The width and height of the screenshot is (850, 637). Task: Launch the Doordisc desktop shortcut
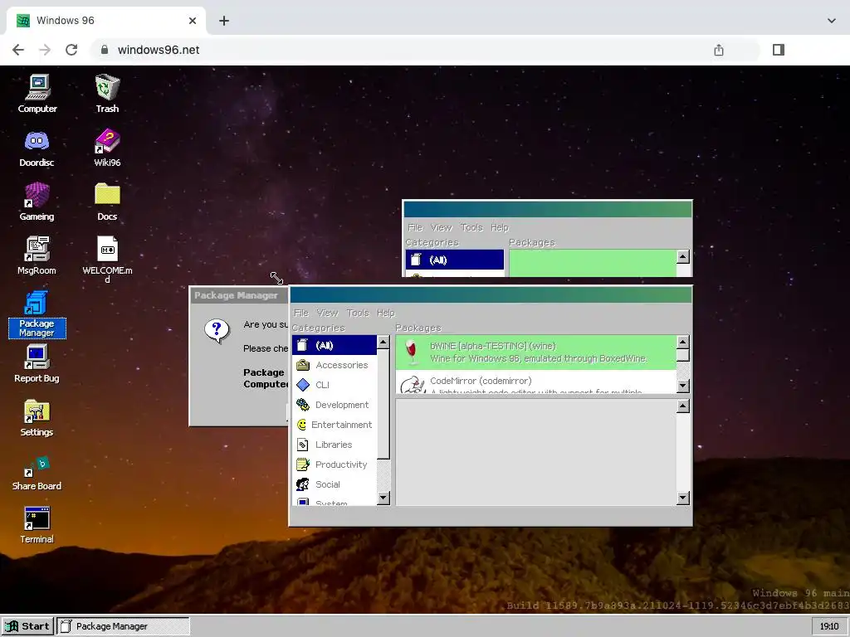coord(37,148)
